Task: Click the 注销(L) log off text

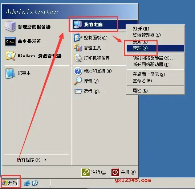Action: coord(99,172)
